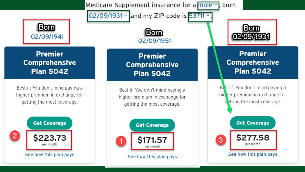The height and width of the screenshot is (172, 305).
Task: Click the black-outlined Born 02/09/1931 label
Action: (x=252, y=32)
